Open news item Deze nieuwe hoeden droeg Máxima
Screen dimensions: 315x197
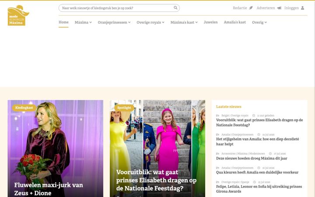(x=252, y=158)
